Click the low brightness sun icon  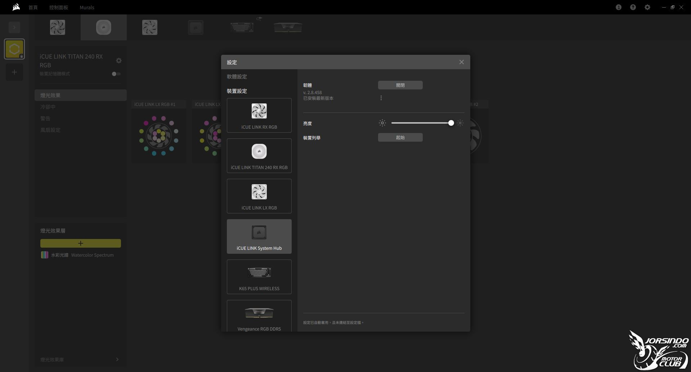[x=382, y=123]
